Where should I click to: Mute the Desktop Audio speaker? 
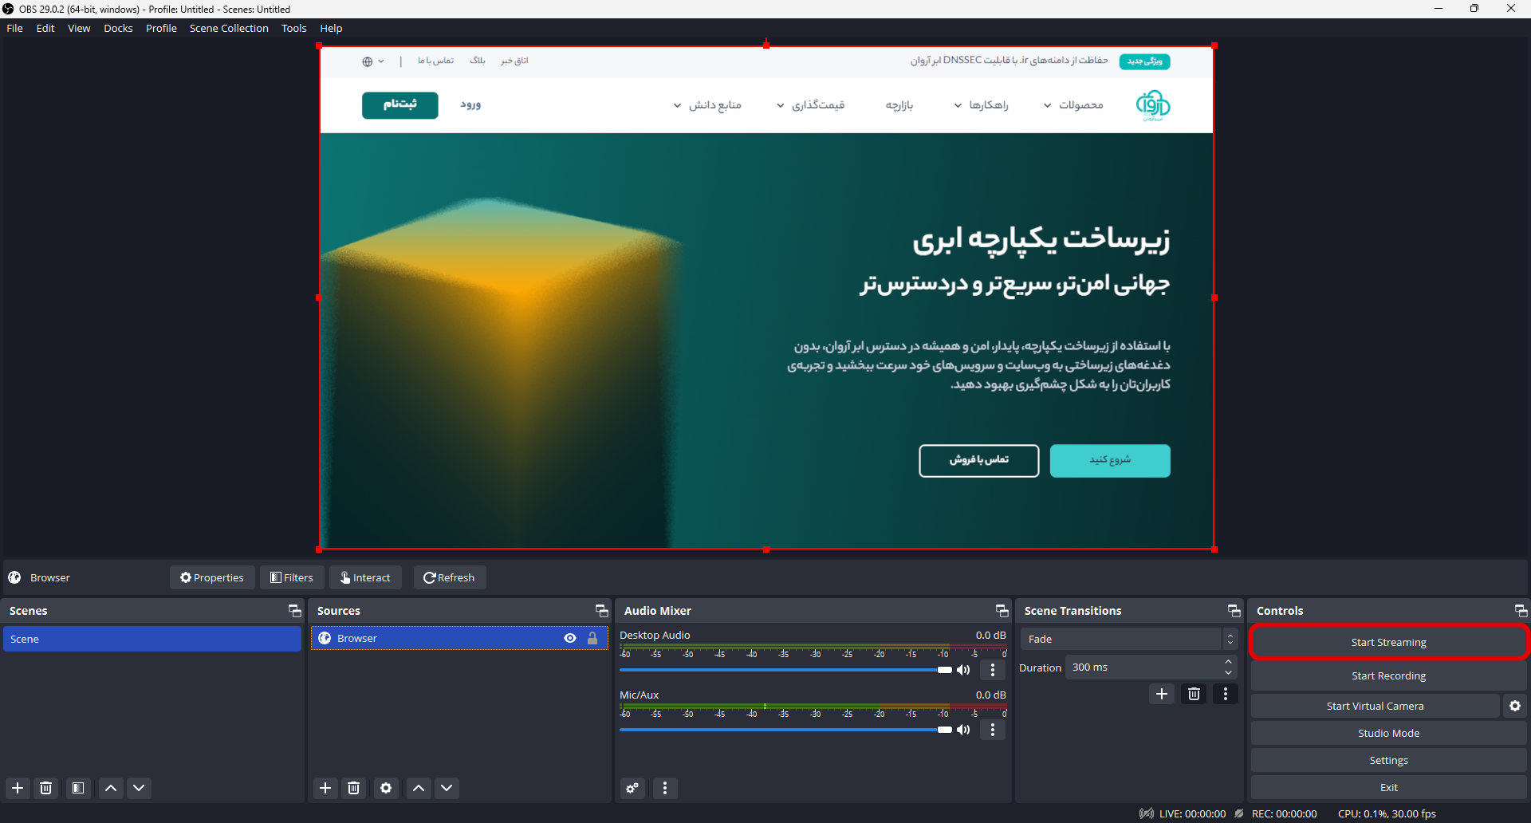(x=964, y=670)
